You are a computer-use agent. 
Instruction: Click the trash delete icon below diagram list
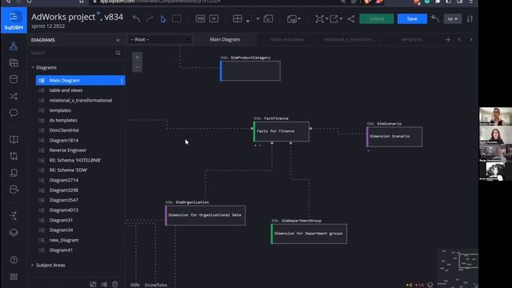coord(115,285)
